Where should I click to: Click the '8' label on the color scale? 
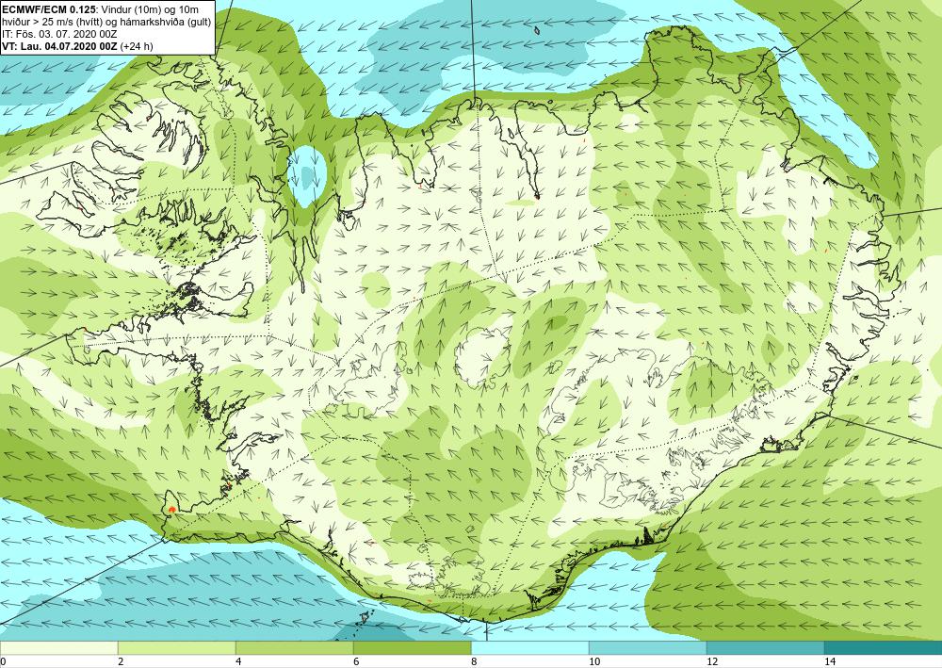(474, 661)
